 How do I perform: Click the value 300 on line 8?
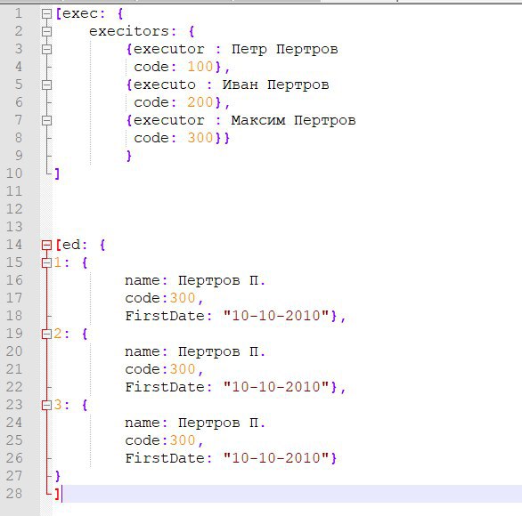(200, 138)
